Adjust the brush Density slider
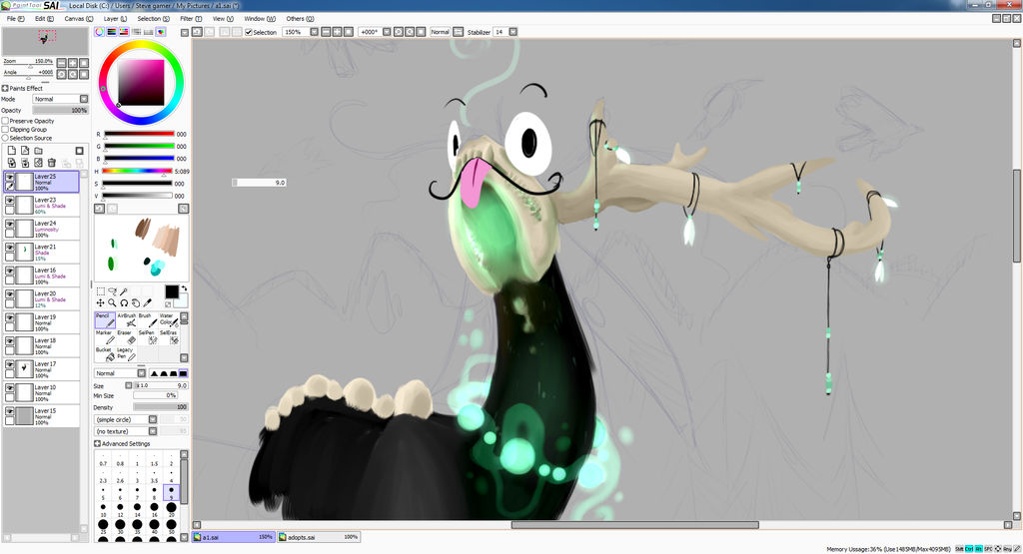The width and height of the screenshot is (1023, 554). click(161, 407)
